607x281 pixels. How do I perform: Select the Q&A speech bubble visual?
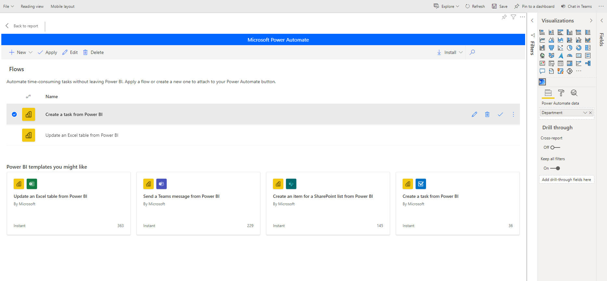coord(542,71)
